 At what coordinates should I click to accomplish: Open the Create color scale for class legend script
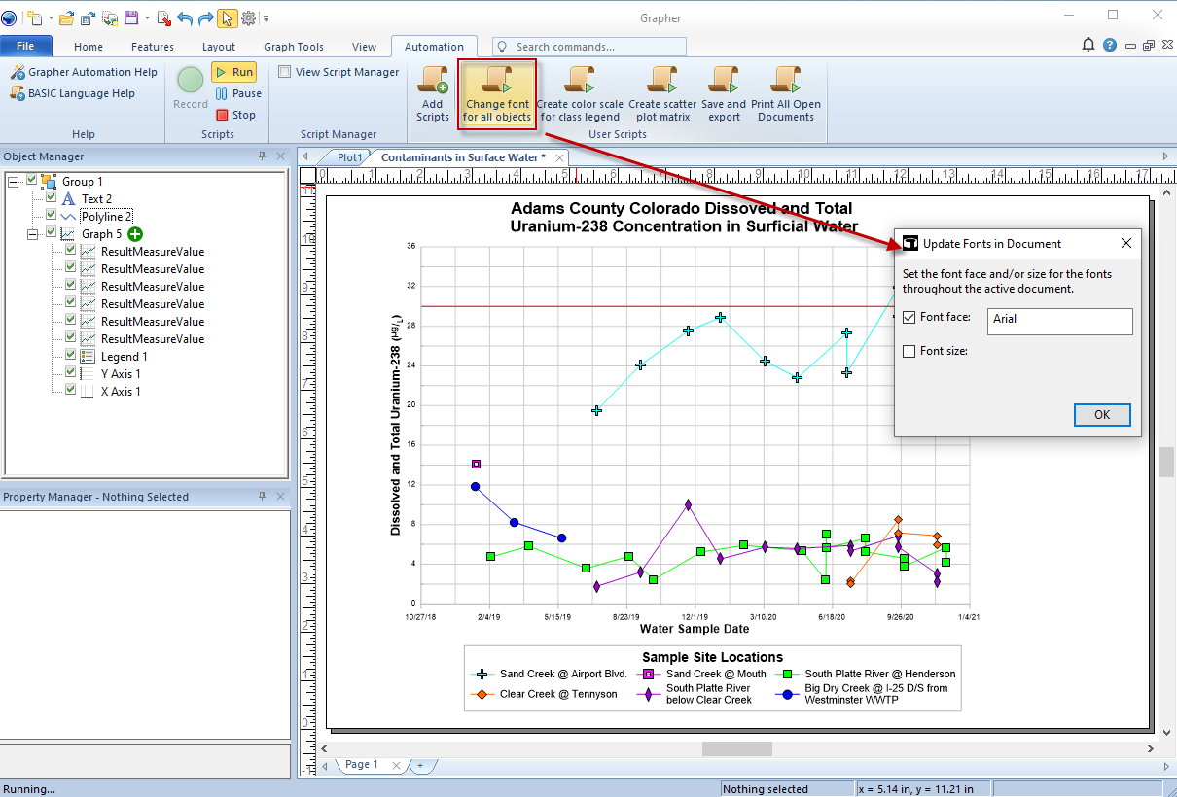[580, 92]
